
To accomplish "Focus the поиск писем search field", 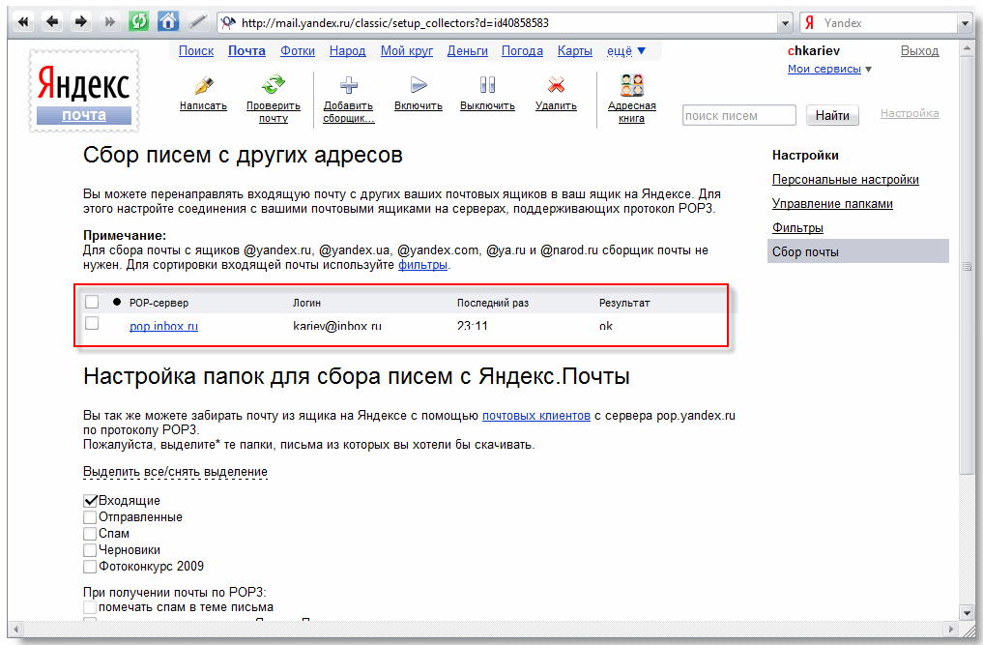I will 739,115.
